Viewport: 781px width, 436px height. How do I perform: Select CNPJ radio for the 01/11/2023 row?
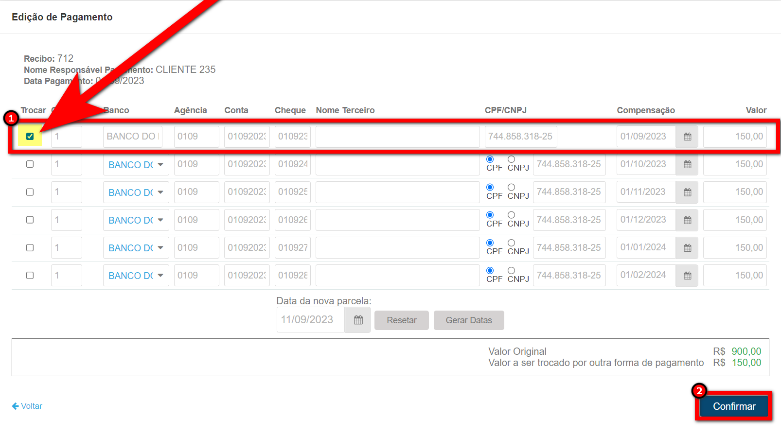click(511, 187)
